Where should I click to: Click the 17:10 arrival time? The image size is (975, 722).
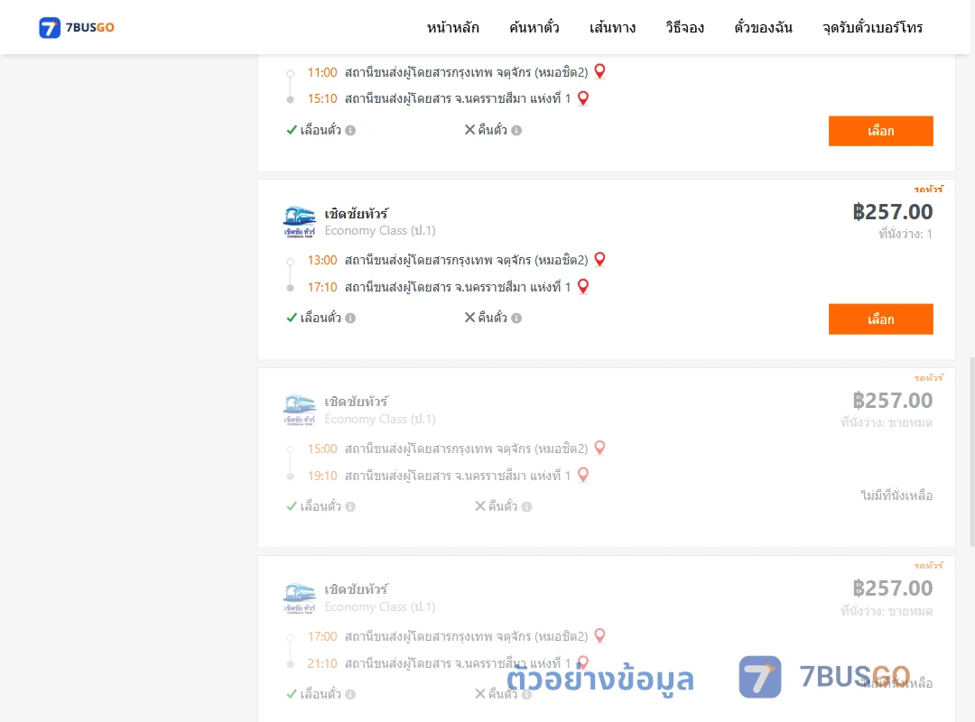[x=322, y=287]
